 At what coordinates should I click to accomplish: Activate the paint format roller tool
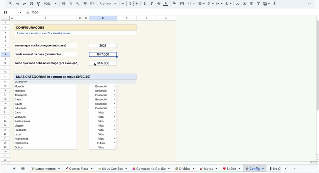[38, 4]
